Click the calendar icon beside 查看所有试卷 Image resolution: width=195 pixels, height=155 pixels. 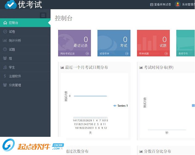(x=152, y=5)
